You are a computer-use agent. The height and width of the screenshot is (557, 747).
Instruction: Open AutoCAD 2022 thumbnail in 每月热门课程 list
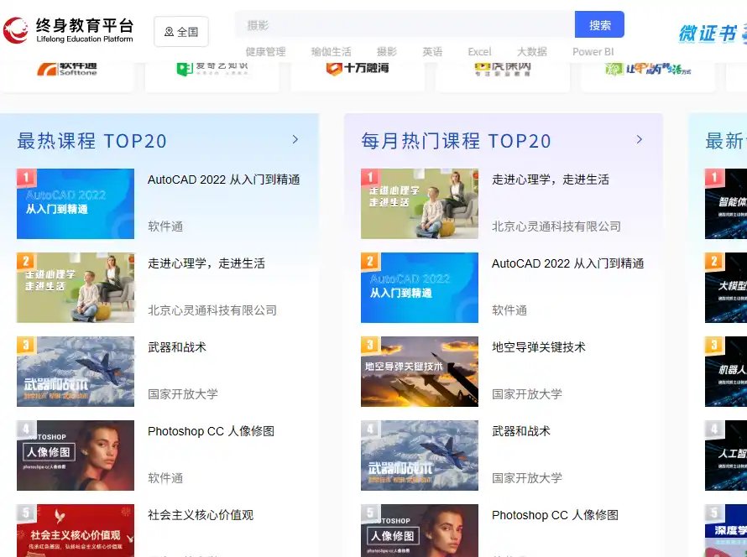[419, 288]
